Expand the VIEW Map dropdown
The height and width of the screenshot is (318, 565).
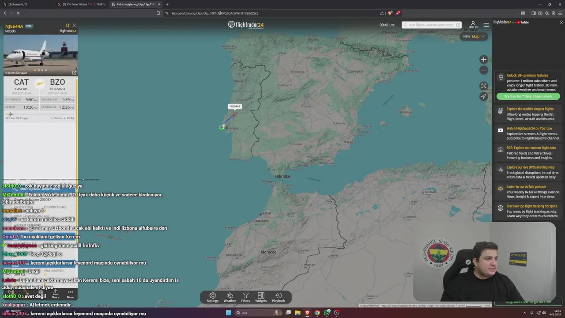[474, 37]
